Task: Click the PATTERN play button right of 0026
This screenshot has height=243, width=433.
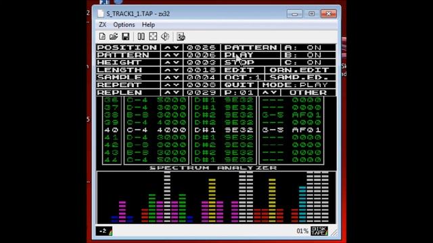Action: 250,47
